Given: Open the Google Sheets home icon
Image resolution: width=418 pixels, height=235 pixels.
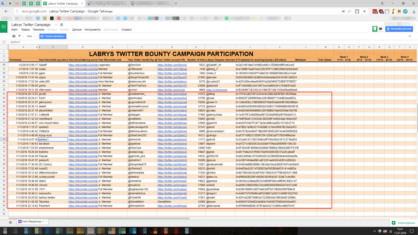Looking at the screenshot, I should pos(4,27).
